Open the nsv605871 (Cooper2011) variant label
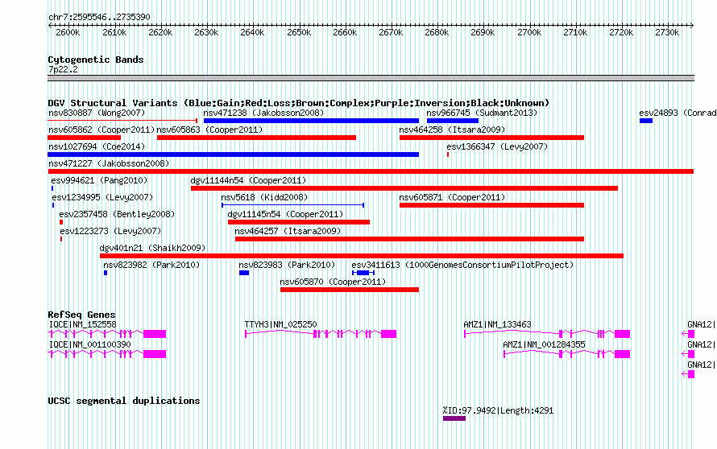 452,197
